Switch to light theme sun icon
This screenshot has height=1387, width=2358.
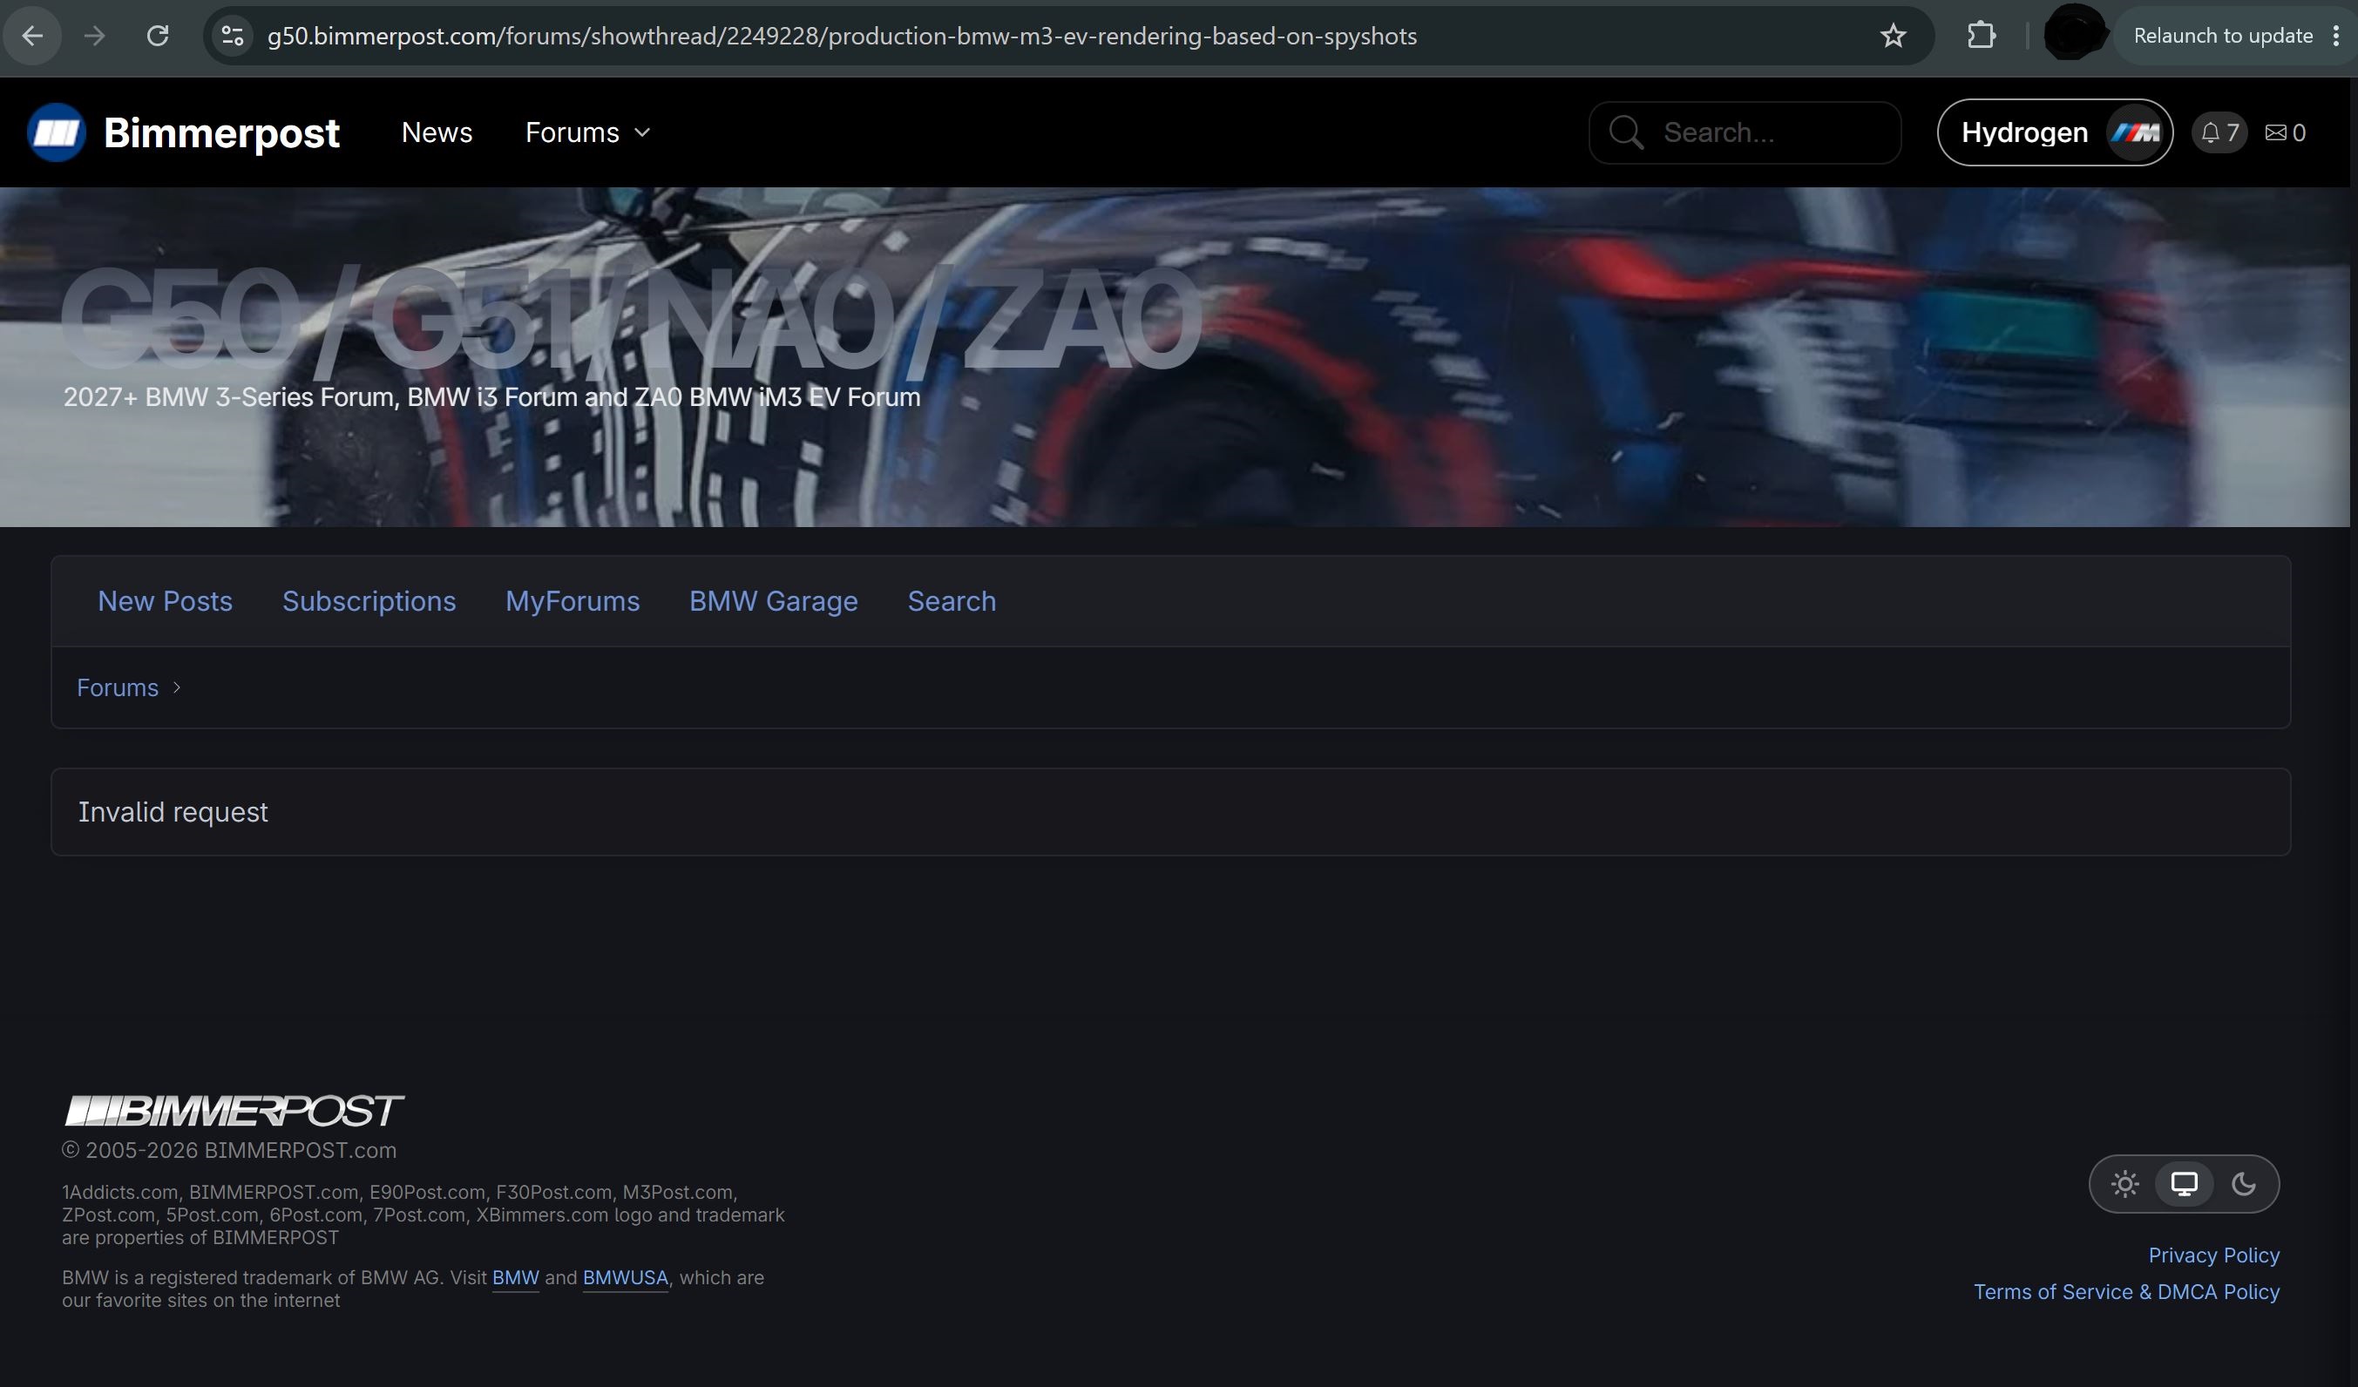click(2125, 1184)
